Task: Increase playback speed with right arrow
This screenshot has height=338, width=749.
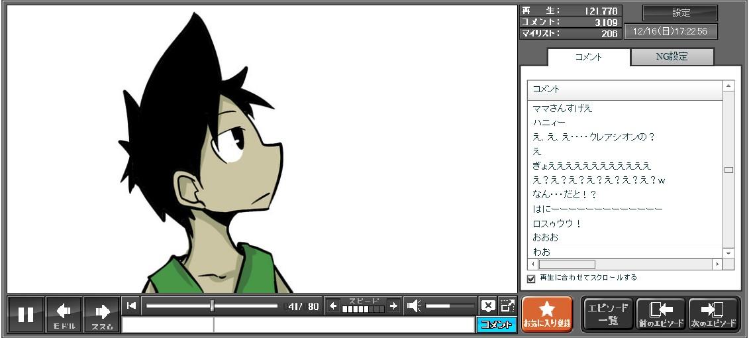Action: click(x=393, y=306)
